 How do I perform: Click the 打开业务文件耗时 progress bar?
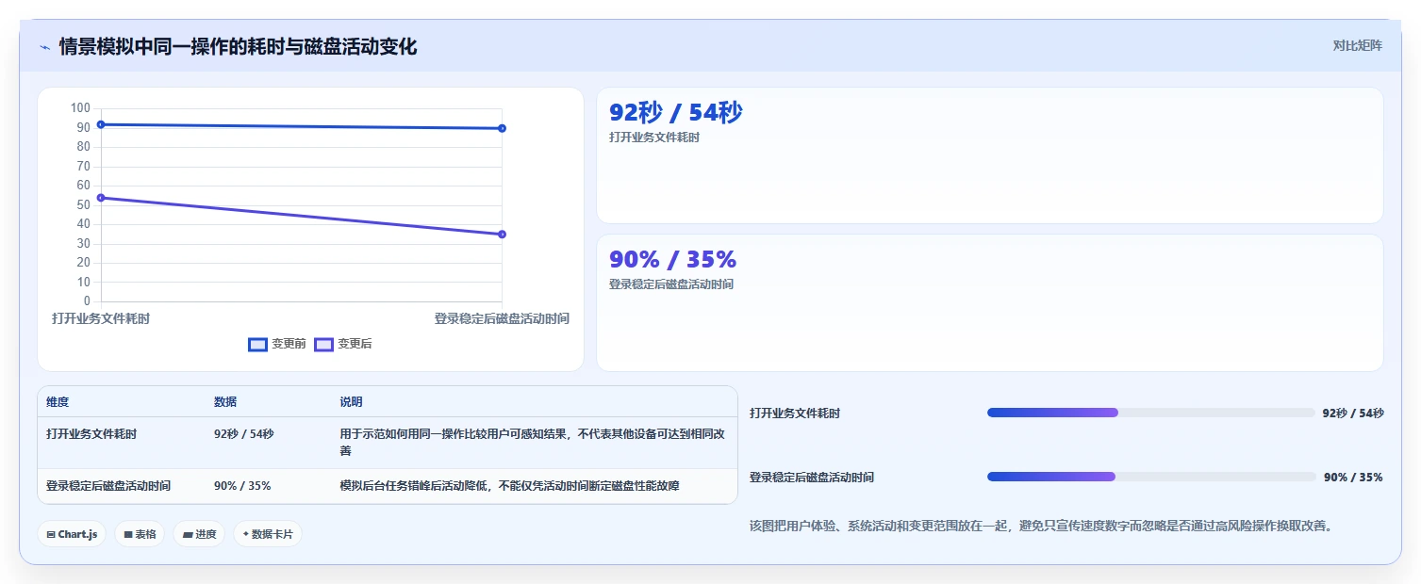click(x=1150, y=413)
